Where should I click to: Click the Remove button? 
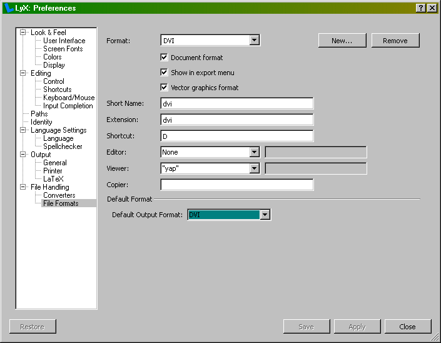395,41
